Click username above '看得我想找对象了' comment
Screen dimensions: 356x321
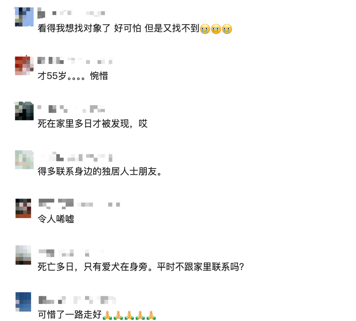[x=71, y=13]
